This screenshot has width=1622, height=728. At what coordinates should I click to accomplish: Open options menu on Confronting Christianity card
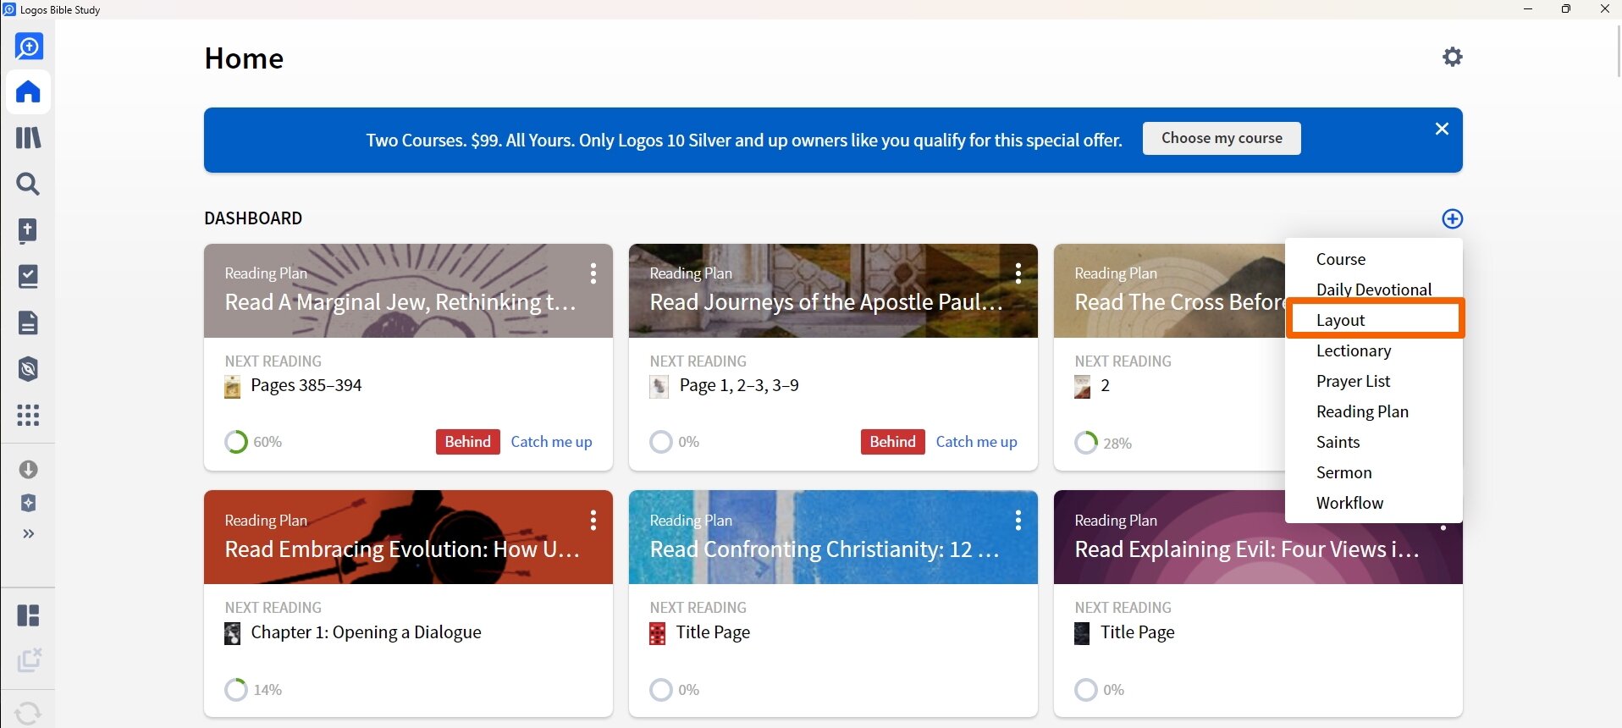coord(1018,520)
